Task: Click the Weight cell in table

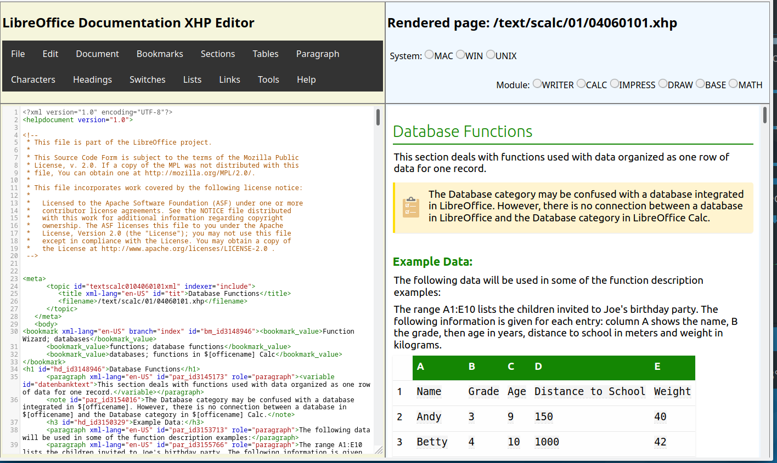Action: coord(672,391)
